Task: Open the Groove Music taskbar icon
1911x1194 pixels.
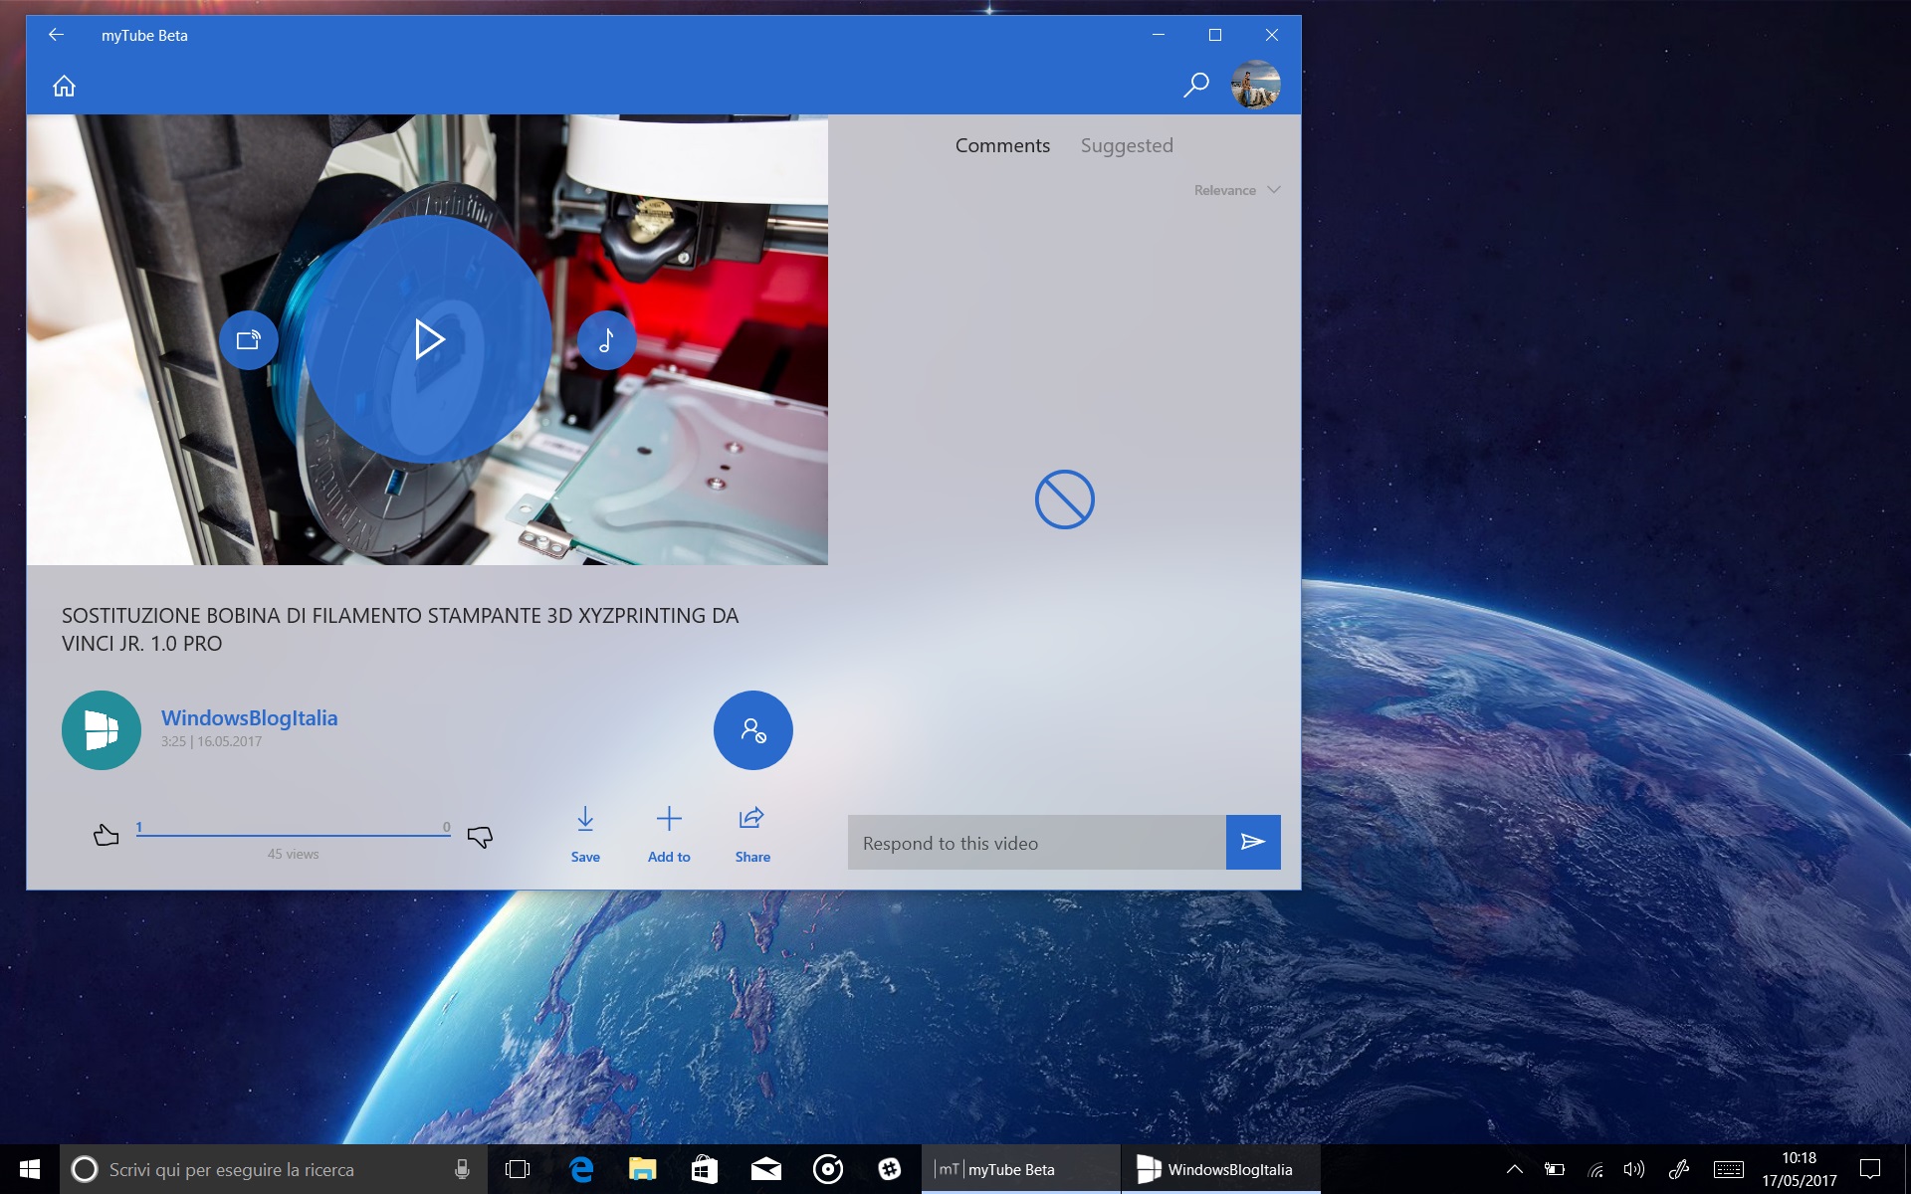Action: 828,1169
